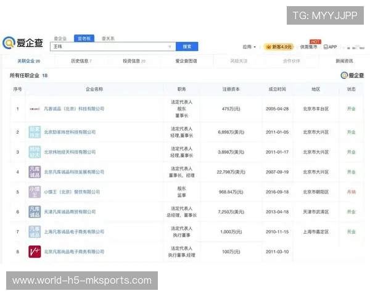Click the 968.84万(元) capital cell
This screenshot has height=296, width=370.
[x=231, y=192]
